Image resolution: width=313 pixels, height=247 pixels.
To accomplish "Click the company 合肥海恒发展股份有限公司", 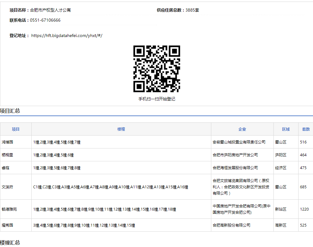I will [235, 168].
